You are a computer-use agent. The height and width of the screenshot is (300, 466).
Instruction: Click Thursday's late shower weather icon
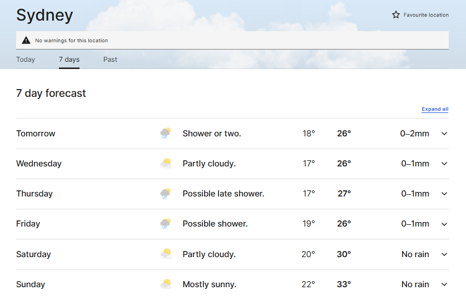point(166,194)
